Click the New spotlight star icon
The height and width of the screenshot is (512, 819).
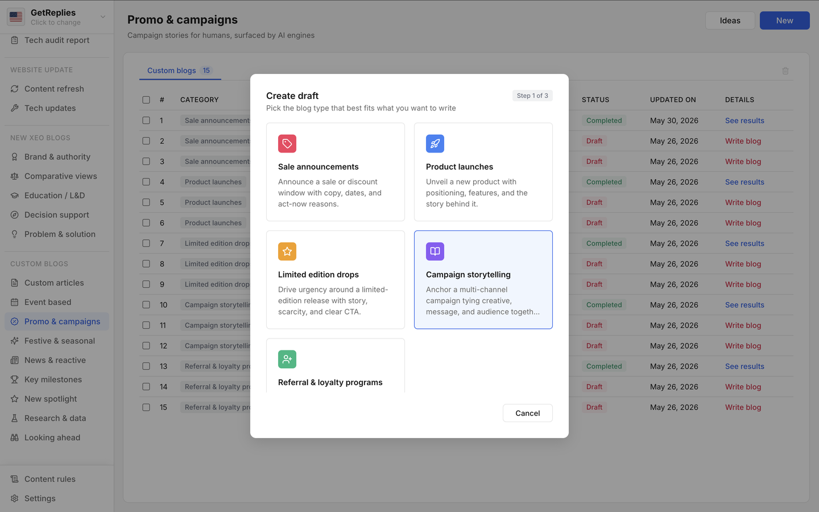coord(15,399)
